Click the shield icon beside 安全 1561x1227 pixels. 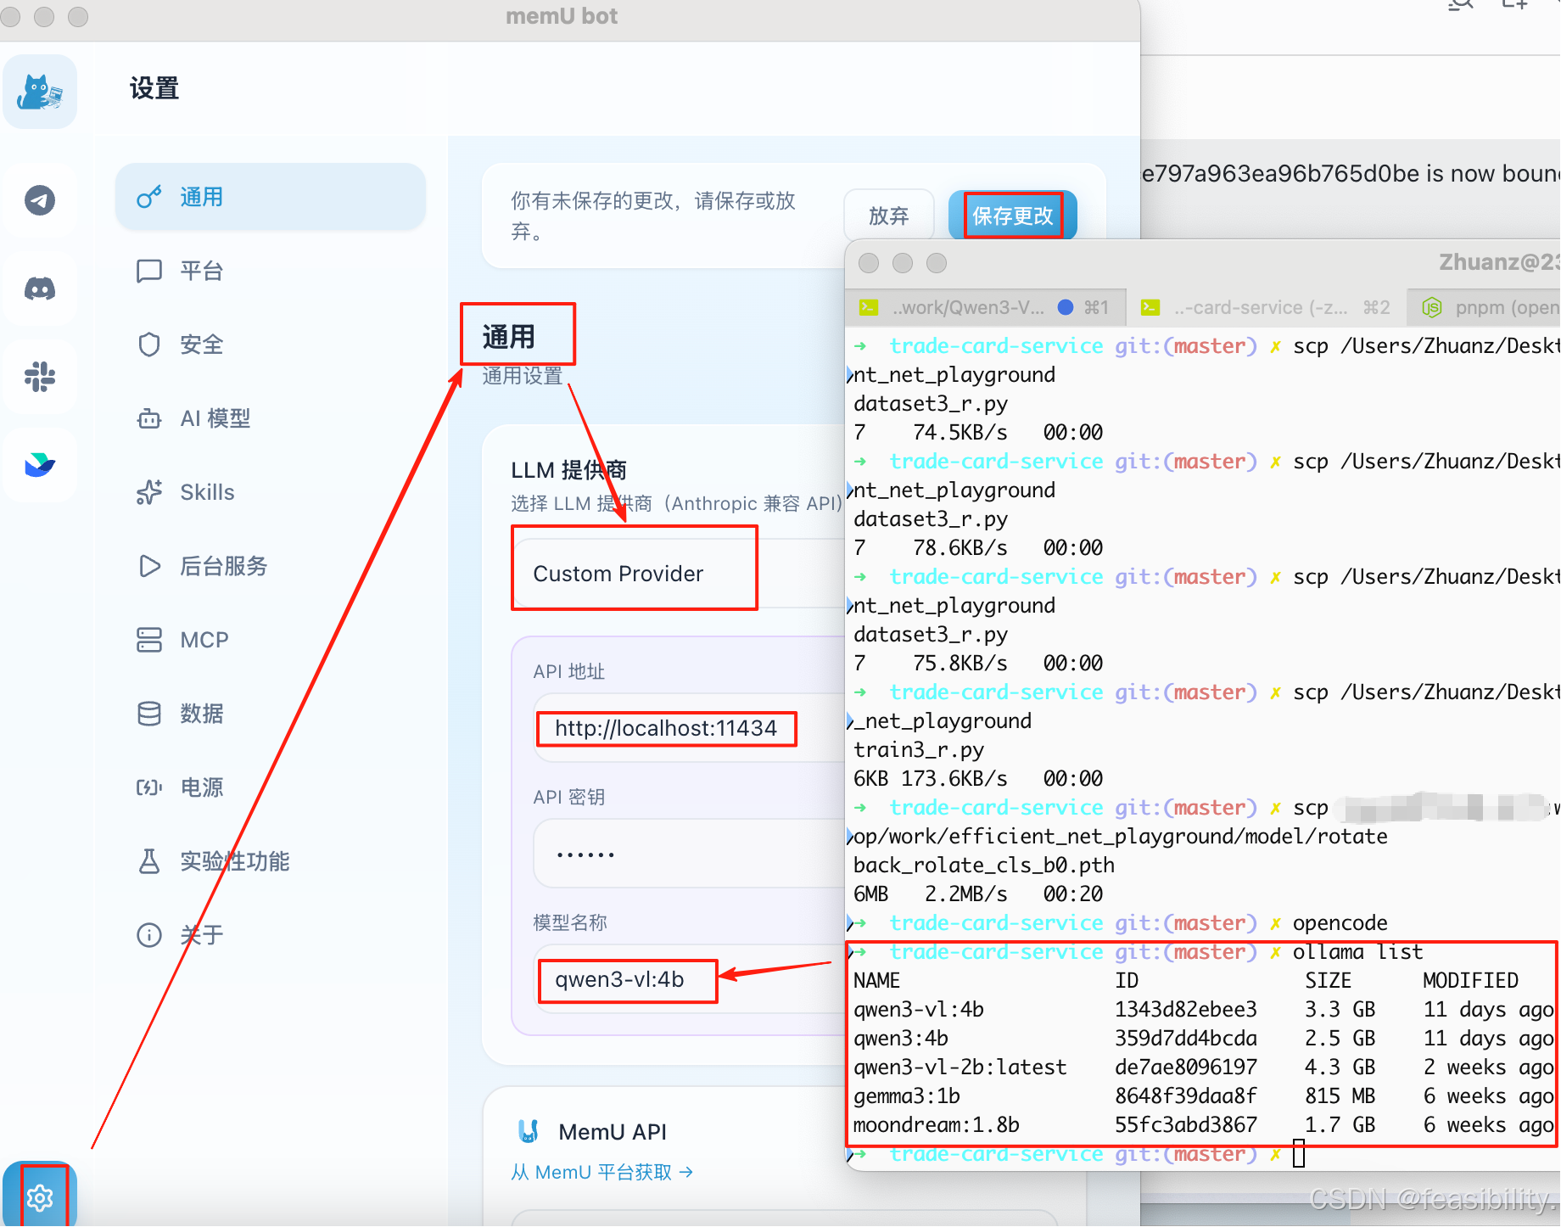tap(149, 345)
